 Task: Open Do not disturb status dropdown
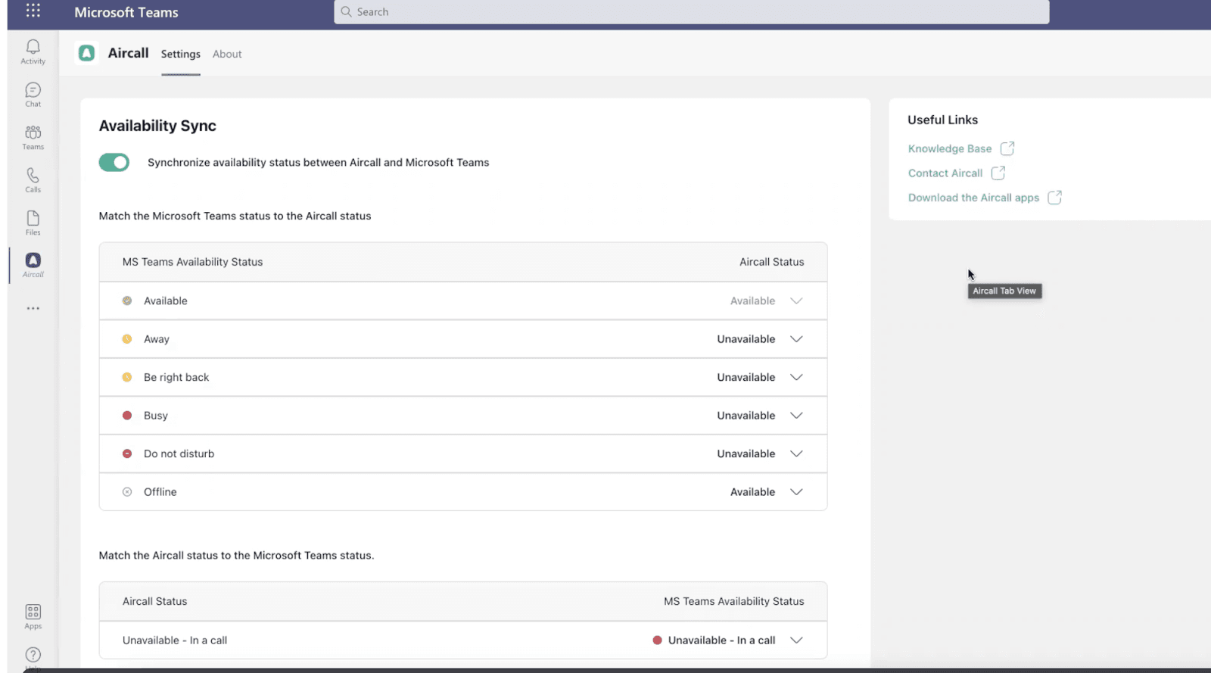[795, 453]
